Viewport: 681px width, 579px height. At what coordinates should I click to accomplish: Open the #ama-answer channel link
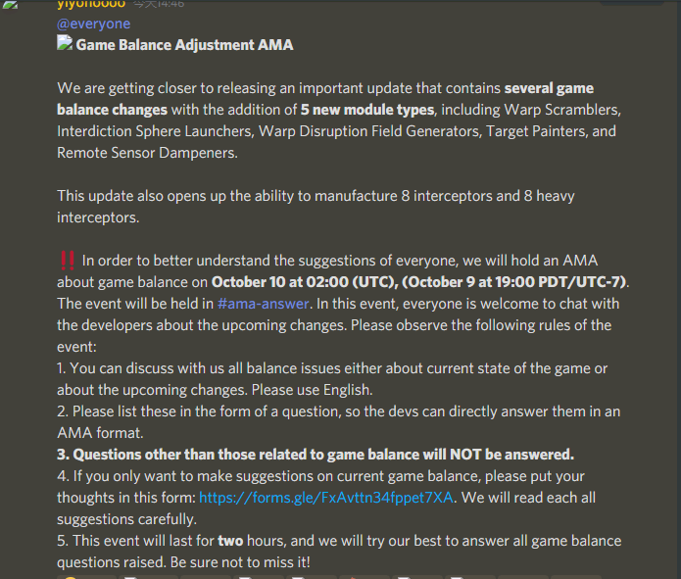point(264,304)
